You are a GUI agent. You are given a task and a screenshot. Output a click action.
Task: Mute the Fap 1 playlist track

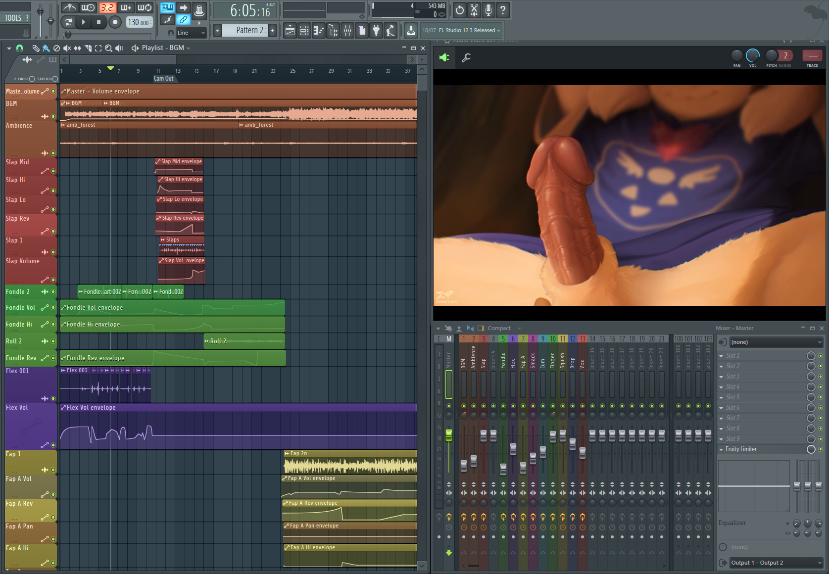(x=53, y=470)
